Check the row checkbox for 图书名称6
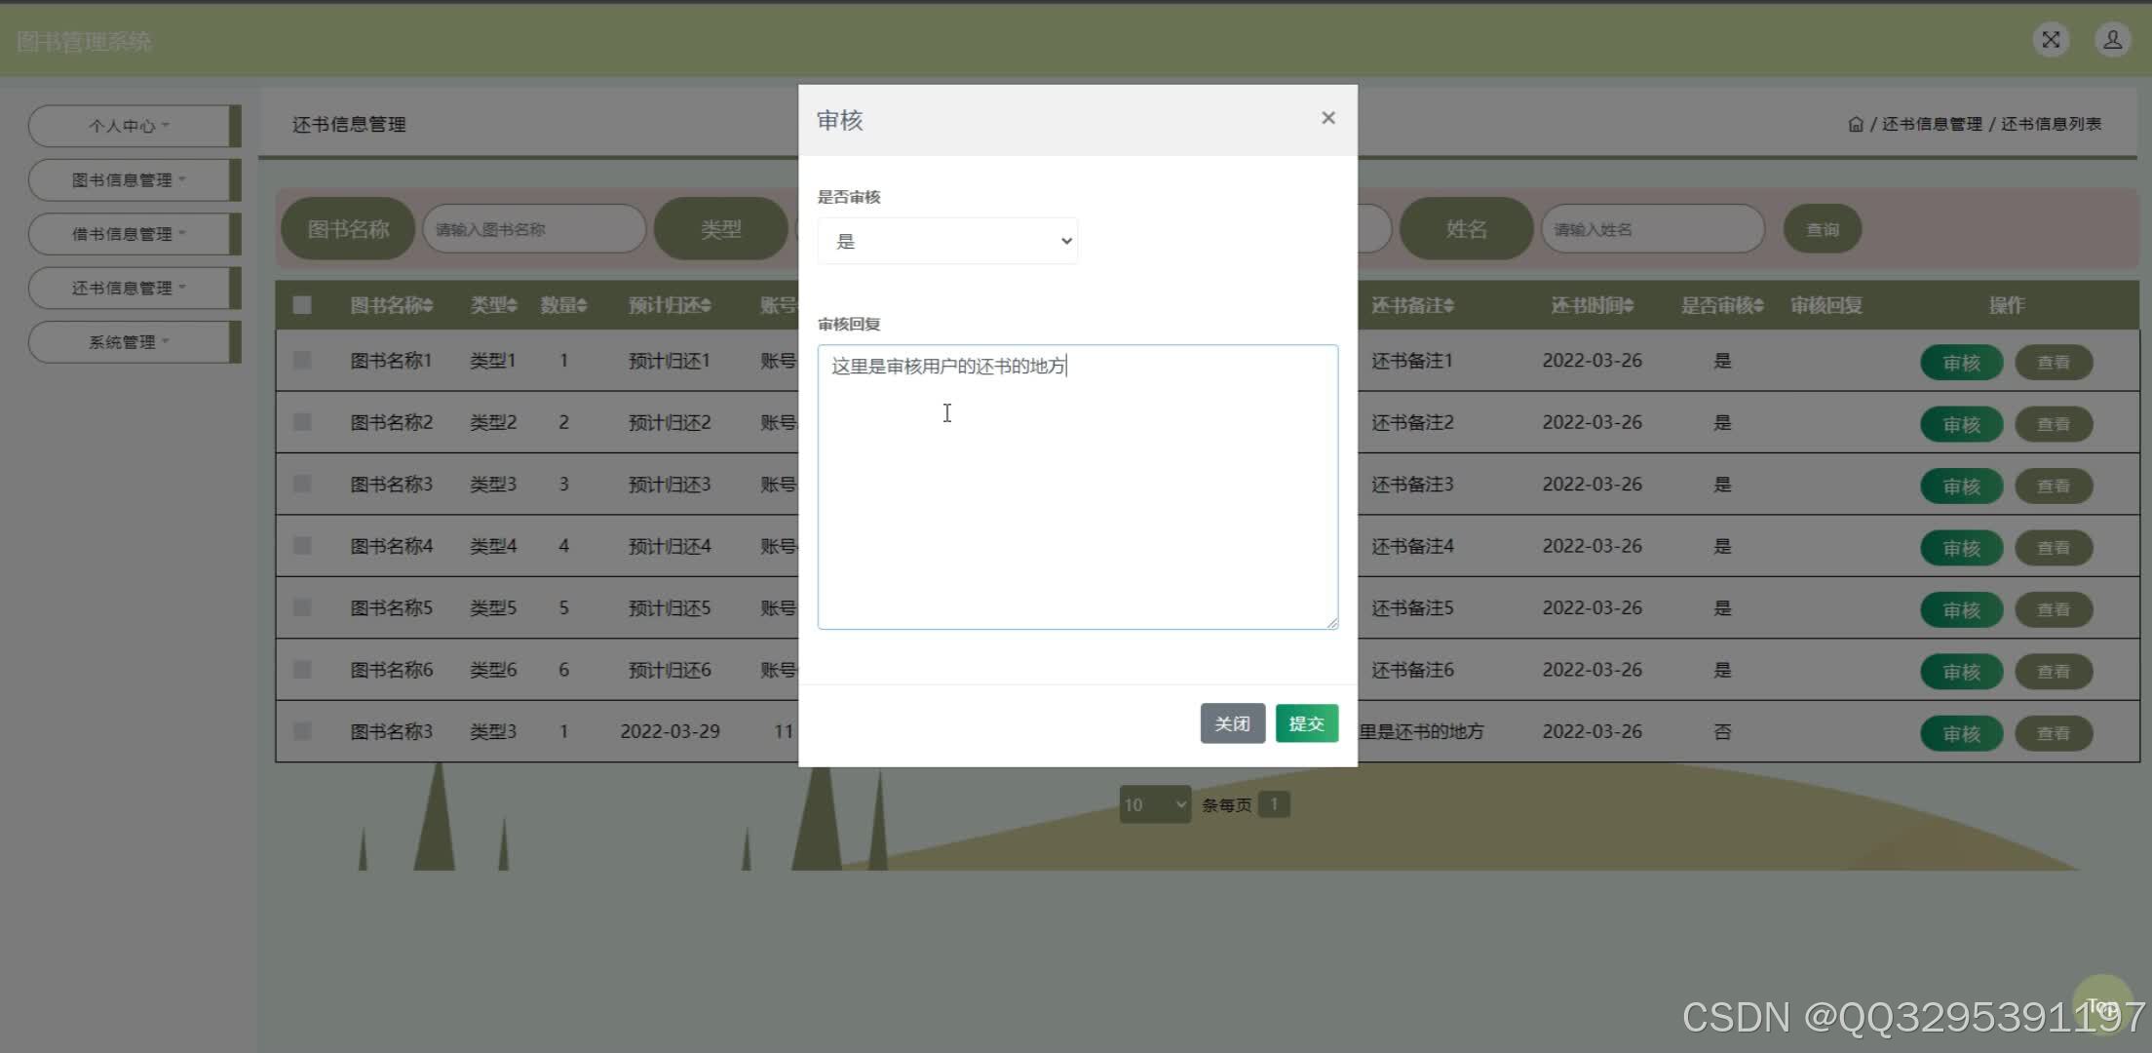2152x1053 pixels. 302,670
